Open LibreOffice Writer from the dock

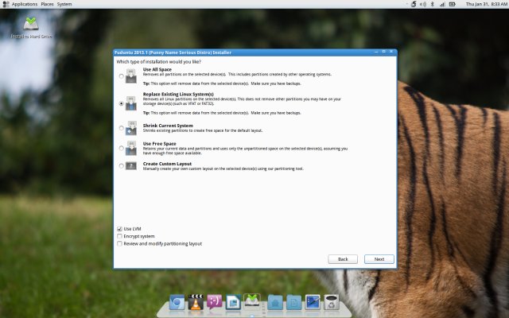(x=233, y=302)
